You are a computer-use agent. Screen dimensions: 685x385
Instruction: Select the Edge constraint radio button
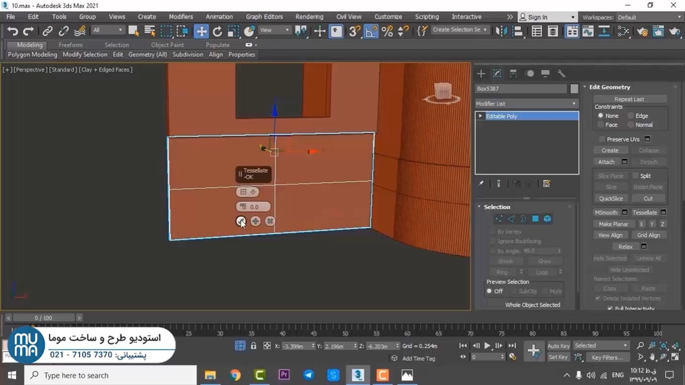click(631, 115)
